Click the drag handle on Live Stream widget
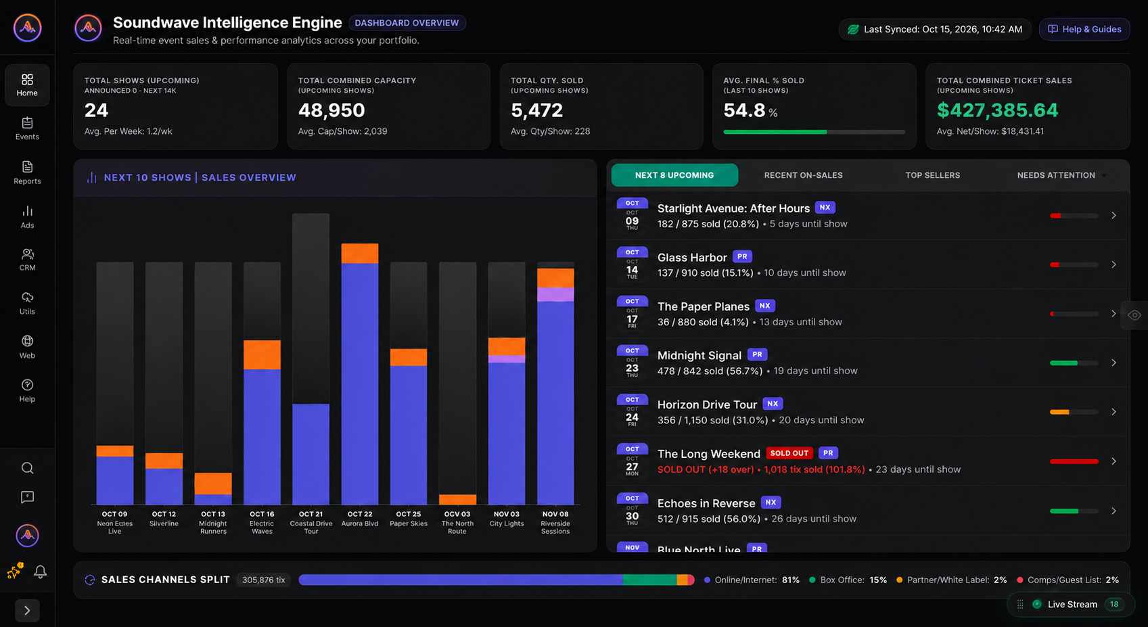Image resolution: width=1148 pixels, height=627 pixels. [x=1020, y=604]
